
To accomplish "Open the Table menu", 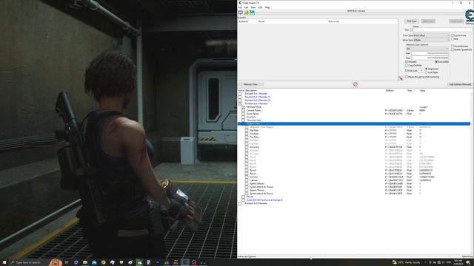I will click(x=253, y=7).
